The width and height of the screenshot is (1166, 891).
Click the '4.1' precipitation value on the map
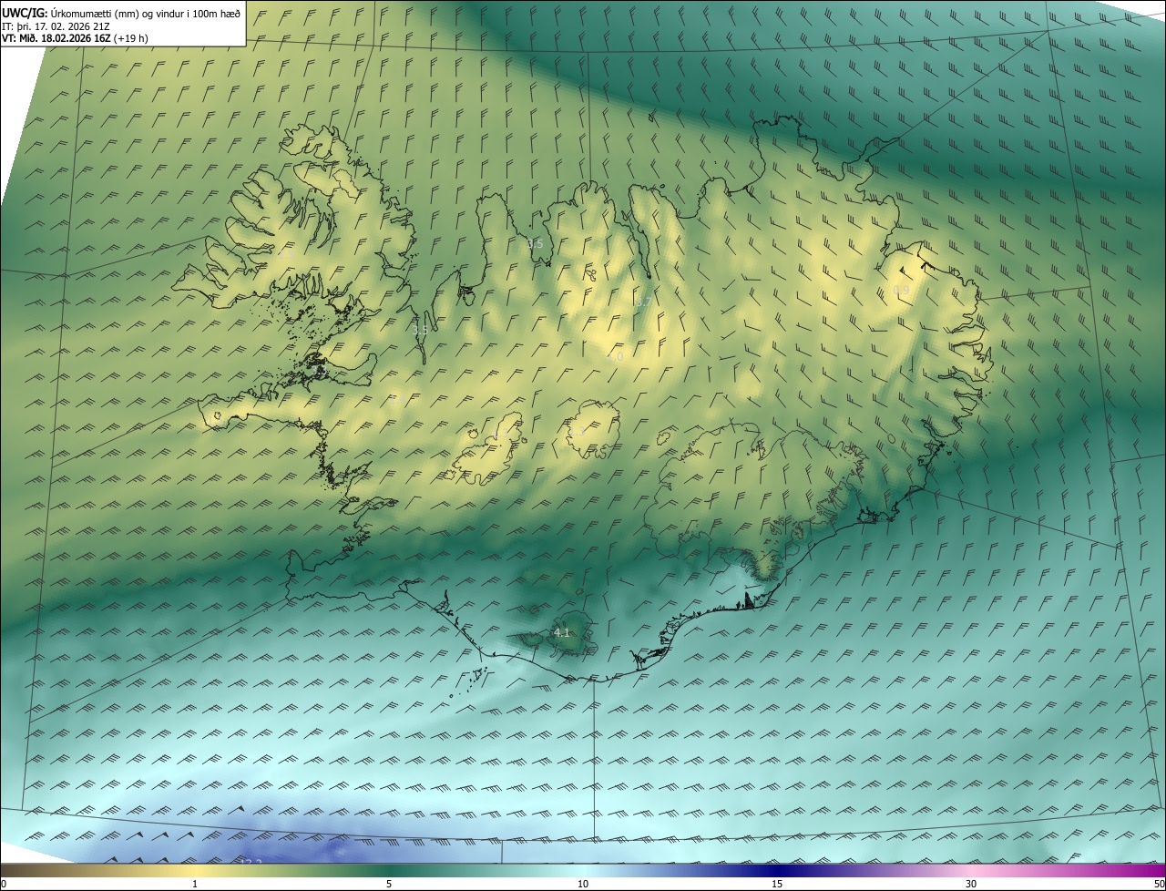pyautogui.click(x=561, y=632)
